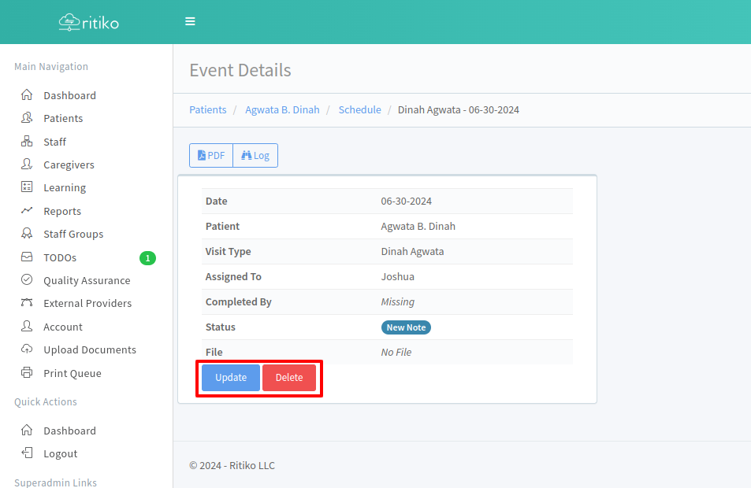Export event as PDF
The height and width of the screenshot is (488, 751).
211,156
